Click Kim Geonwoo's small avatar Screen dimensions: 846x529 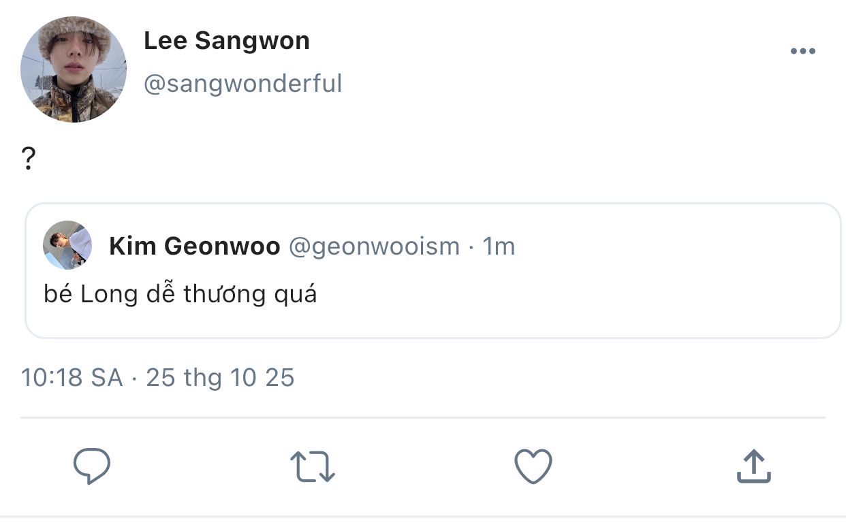click(67, 245)
